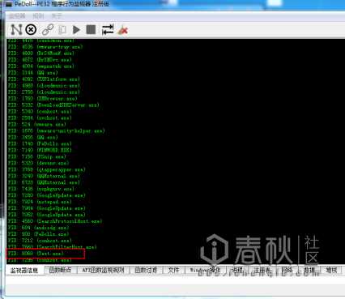Click the square stop button
The height and width of the screenshot is (299, 345).
91,29
